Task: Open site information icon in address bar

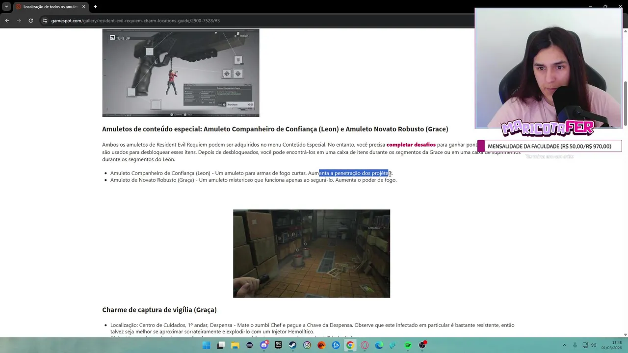Action: [x=45, y=21]
